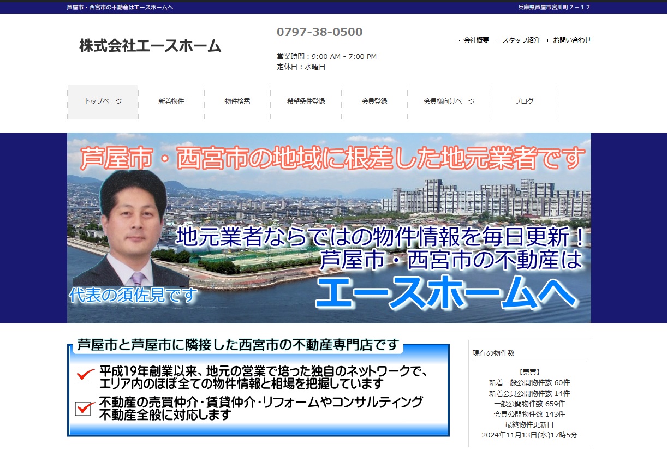Select the トップページ navigation tab
Screen dimensions: 667x450
(x=103, y=101)
